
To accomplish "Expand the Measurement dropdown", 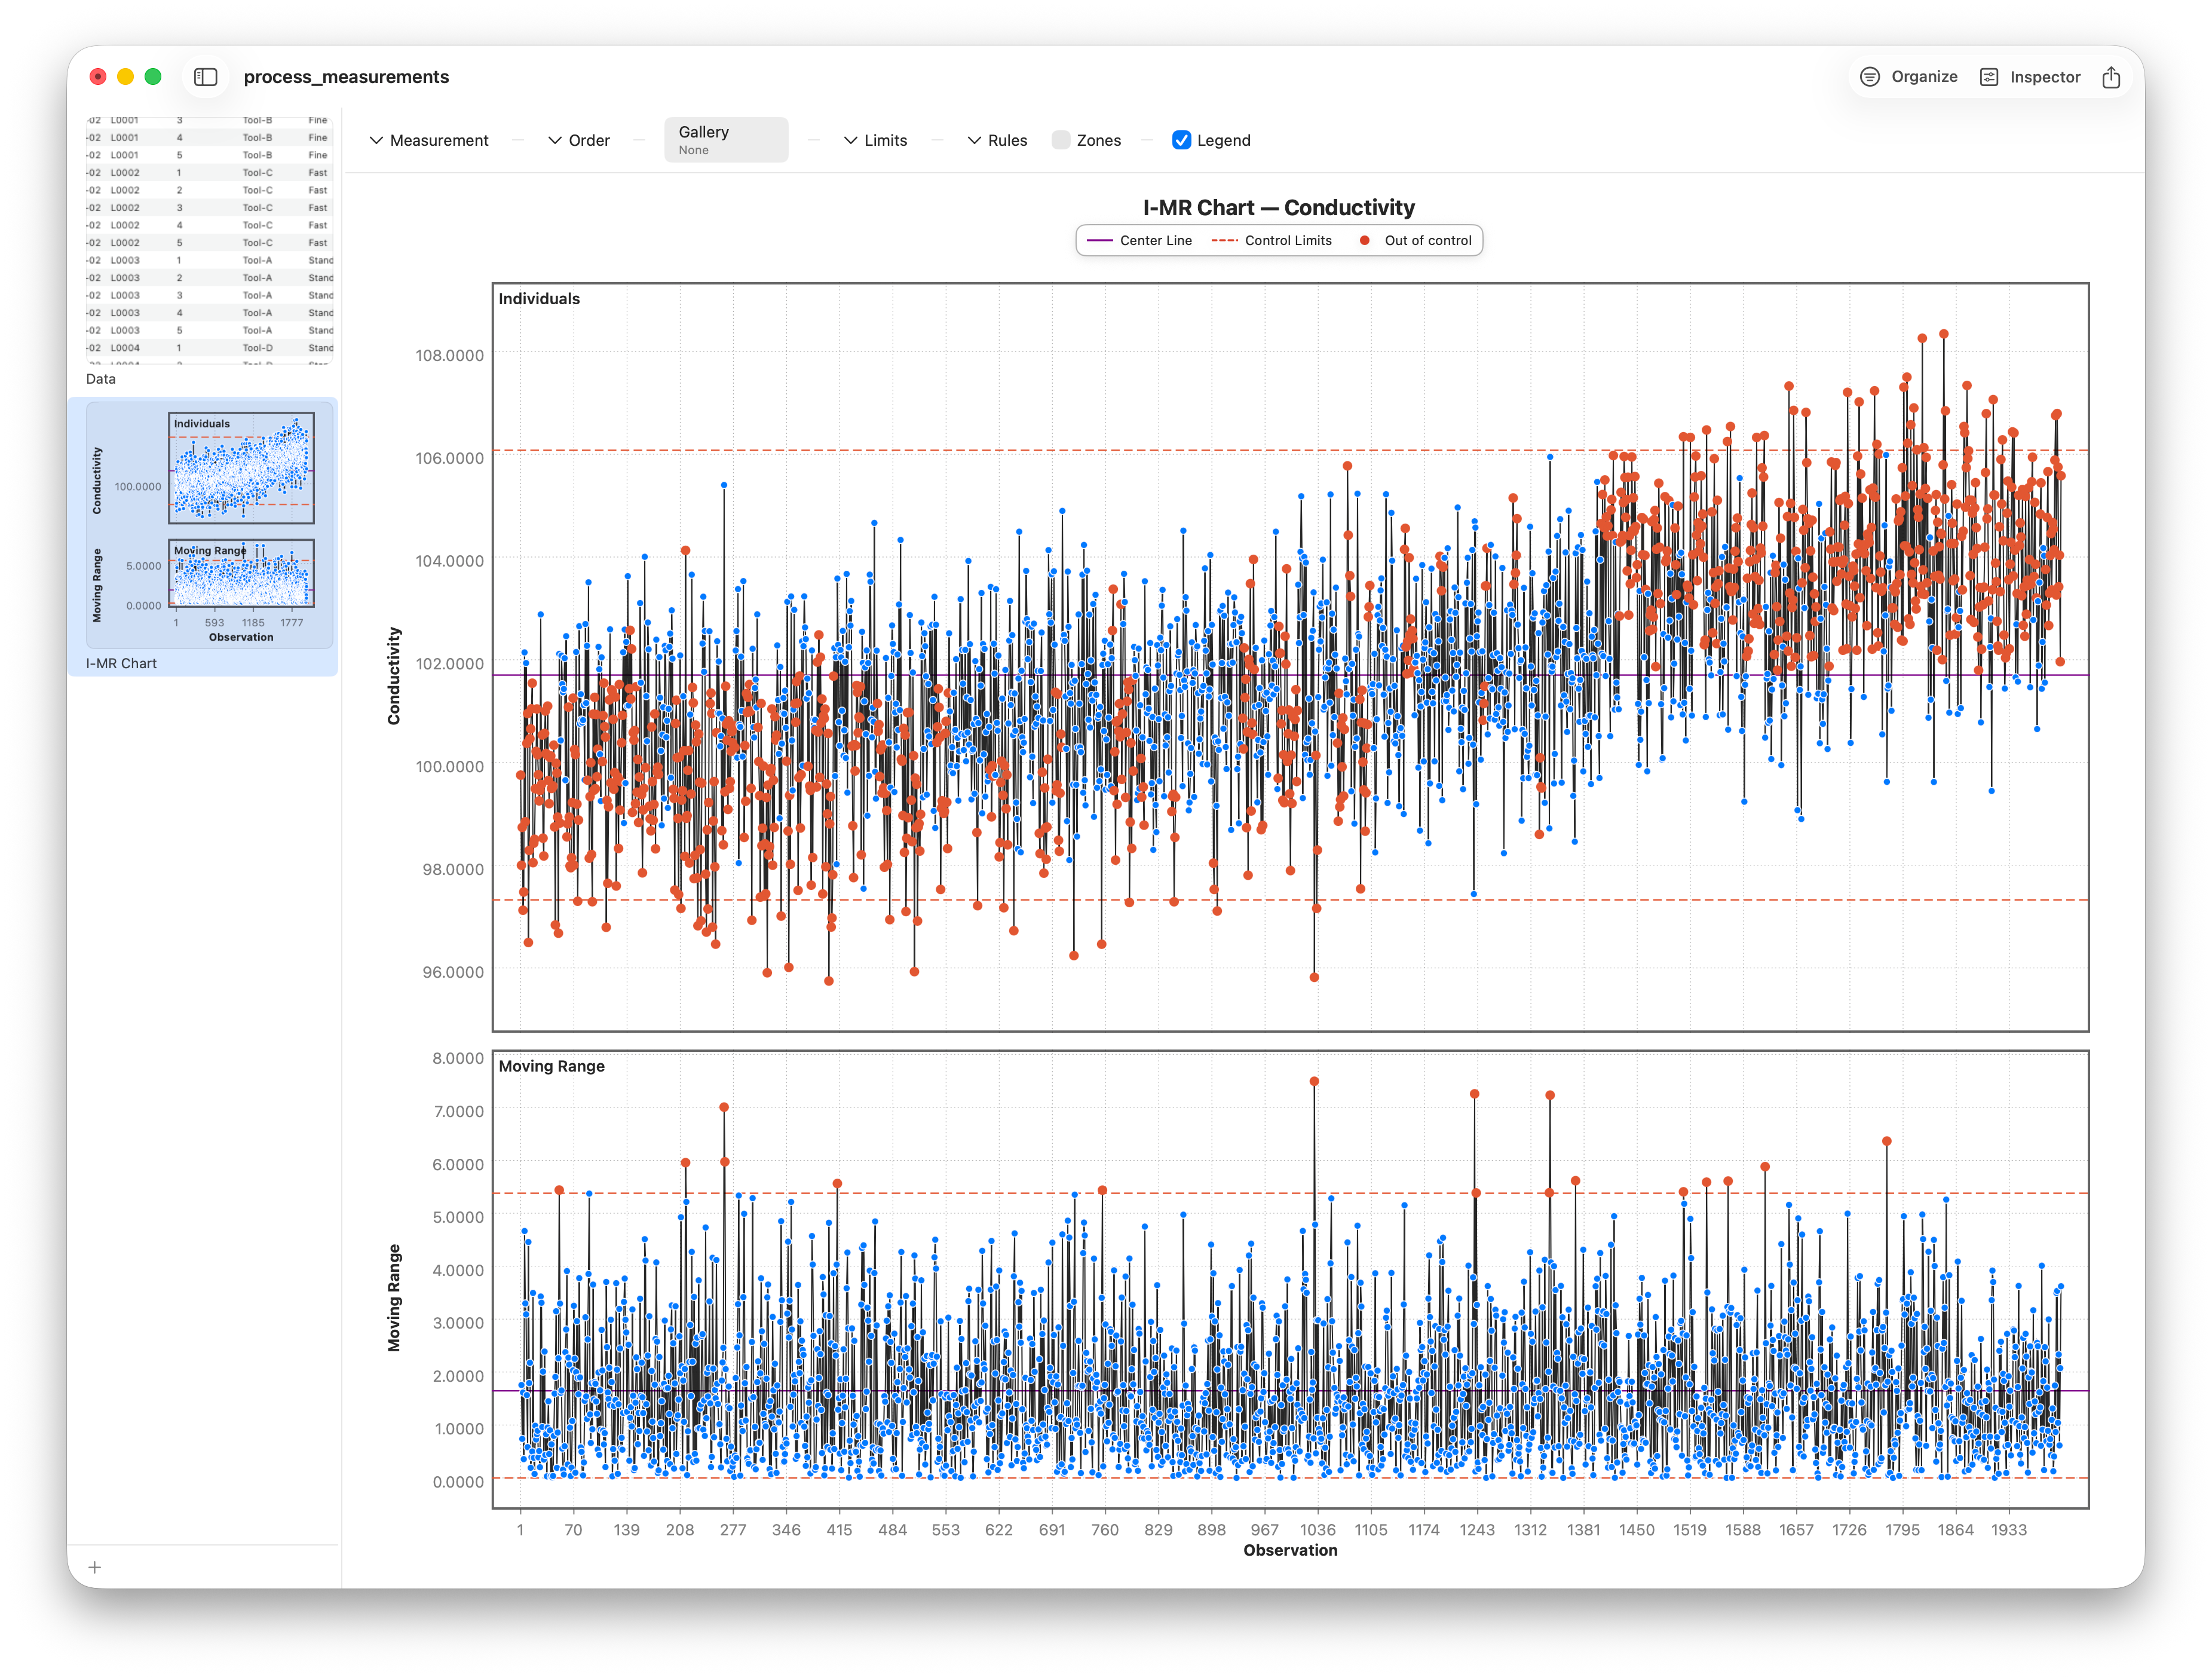I will click(x=429, y=140).
